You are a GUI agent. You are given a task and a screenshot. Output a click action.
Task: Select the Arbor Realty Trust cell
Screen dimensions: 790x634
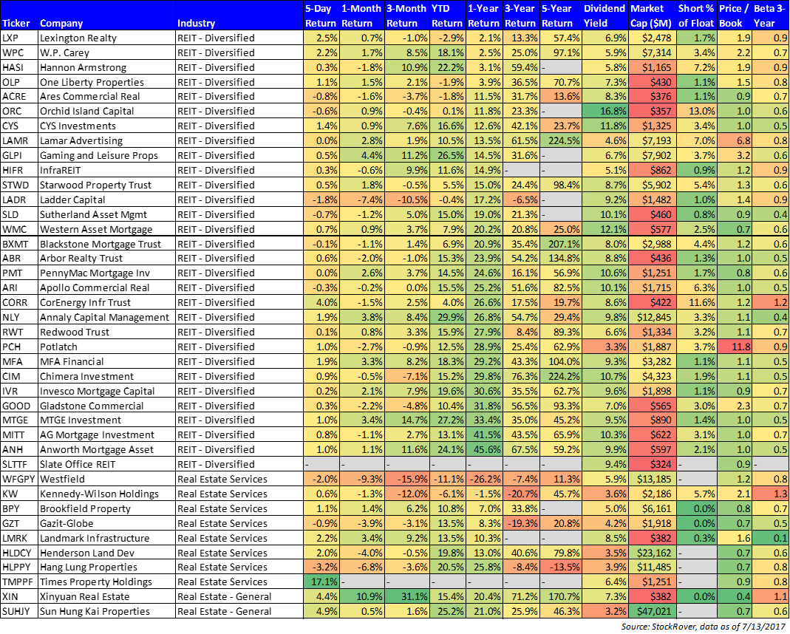click(x=106, y=259)
